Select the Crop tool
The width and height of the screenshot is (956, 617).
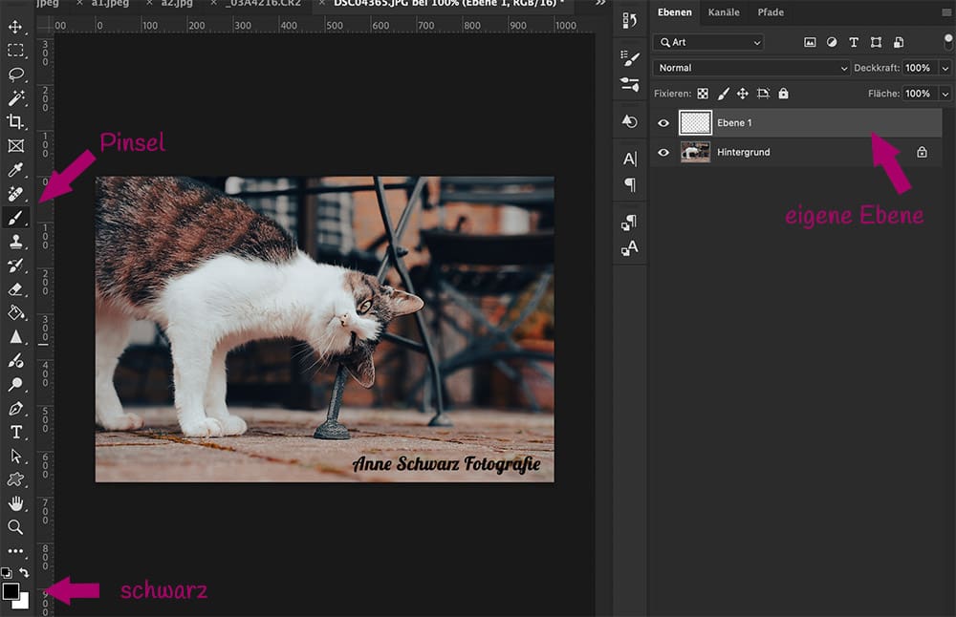[17, 122]
